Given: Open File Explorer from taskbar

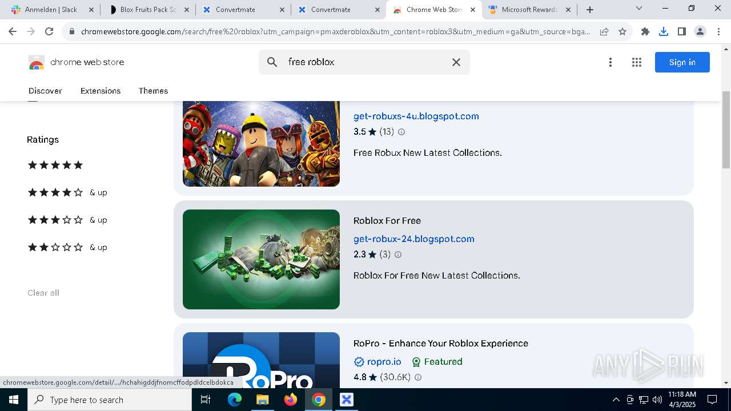Looking at the screenshot, I should pos(262,400).
